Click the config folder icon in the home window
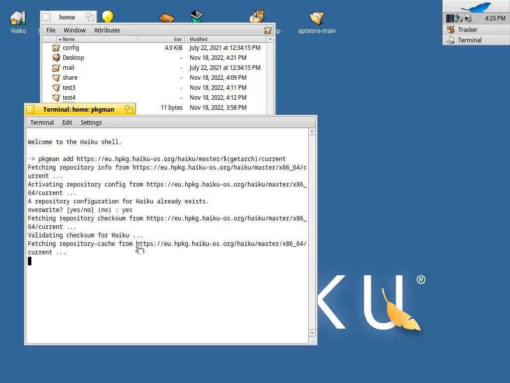 coord(56,48)
